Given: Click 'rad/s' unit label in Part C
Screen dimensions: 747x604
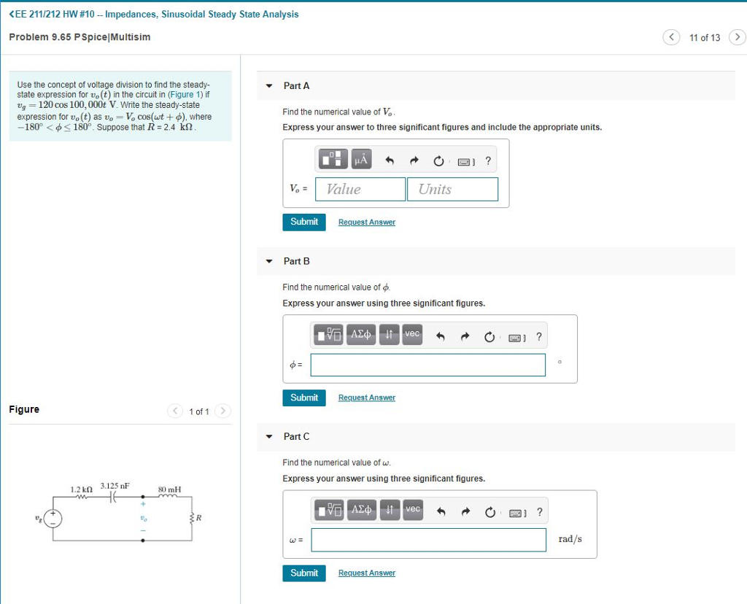Looking at the screenshot, I should coord(570,539).
